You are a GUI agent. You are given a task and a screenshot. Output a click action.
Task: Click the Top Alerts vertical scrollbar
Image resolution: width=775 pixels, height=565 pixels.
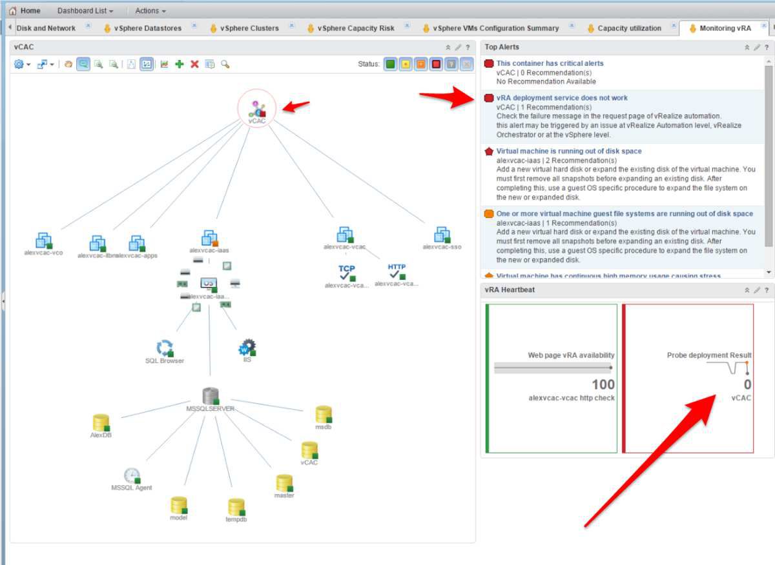(x=769, y=155)
